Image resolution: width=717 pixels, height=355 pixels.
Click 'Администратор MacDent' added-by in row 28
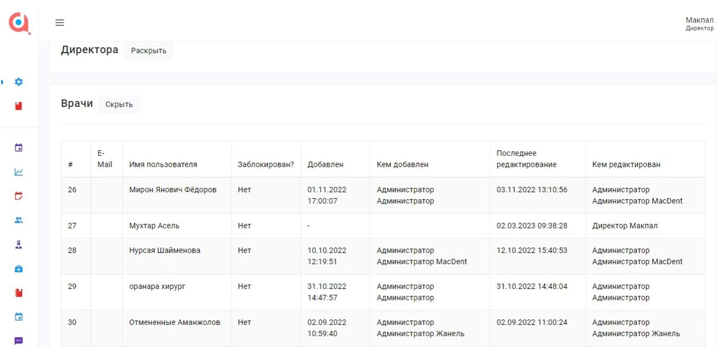point(422,262)
